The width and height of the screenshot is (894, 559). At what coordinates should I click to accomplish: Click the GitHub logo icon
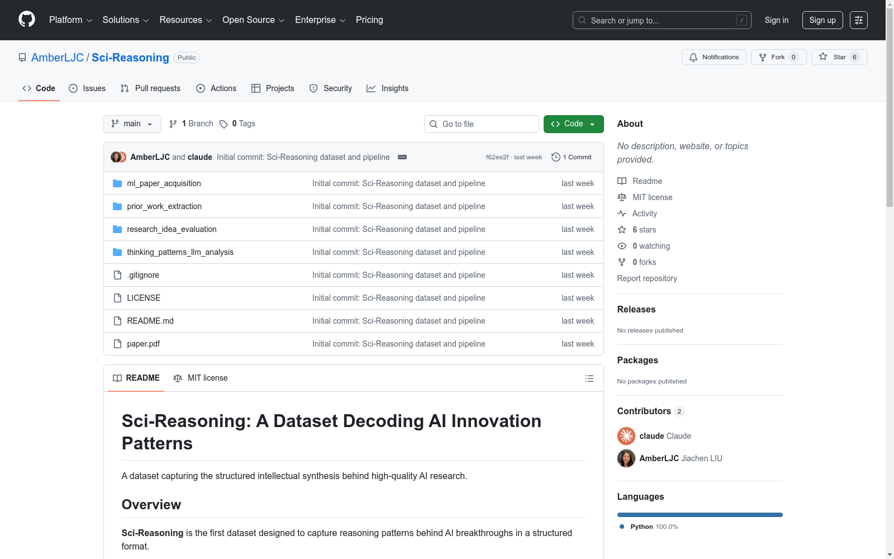point(27,20)
